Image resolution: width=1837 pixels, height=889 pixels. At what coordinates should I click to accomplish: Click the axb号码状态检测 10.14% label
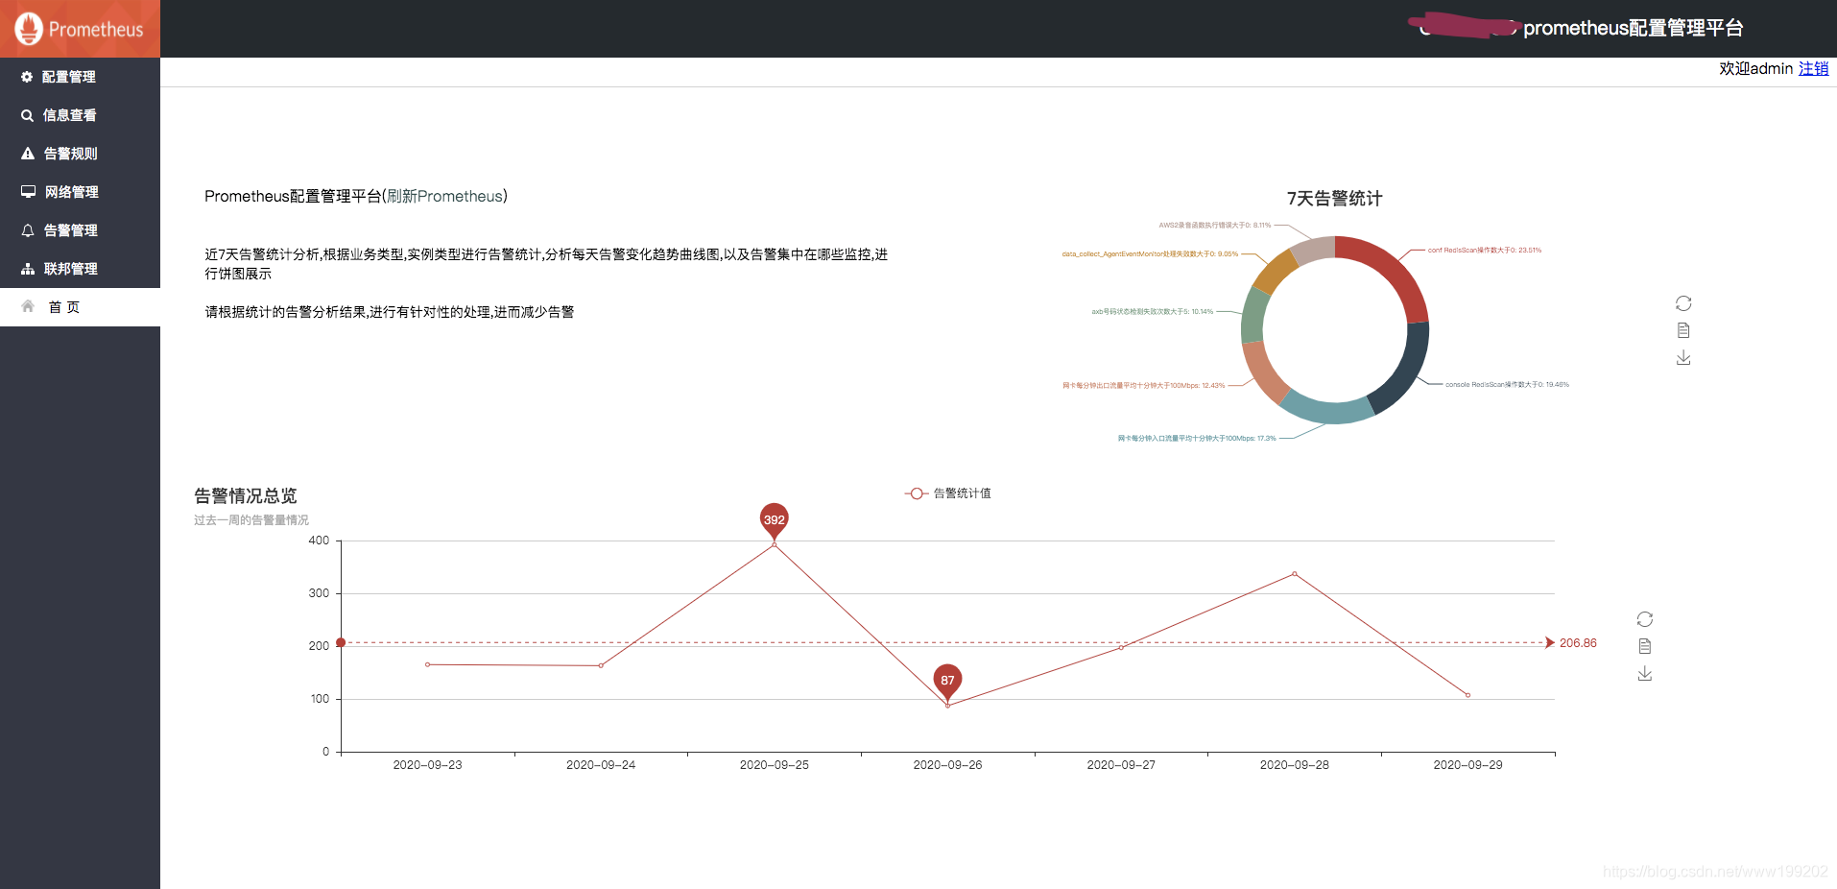coord(1152,312)
